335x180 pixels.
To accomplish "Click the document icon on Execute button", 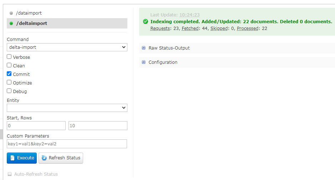I will tap(12, 158).
